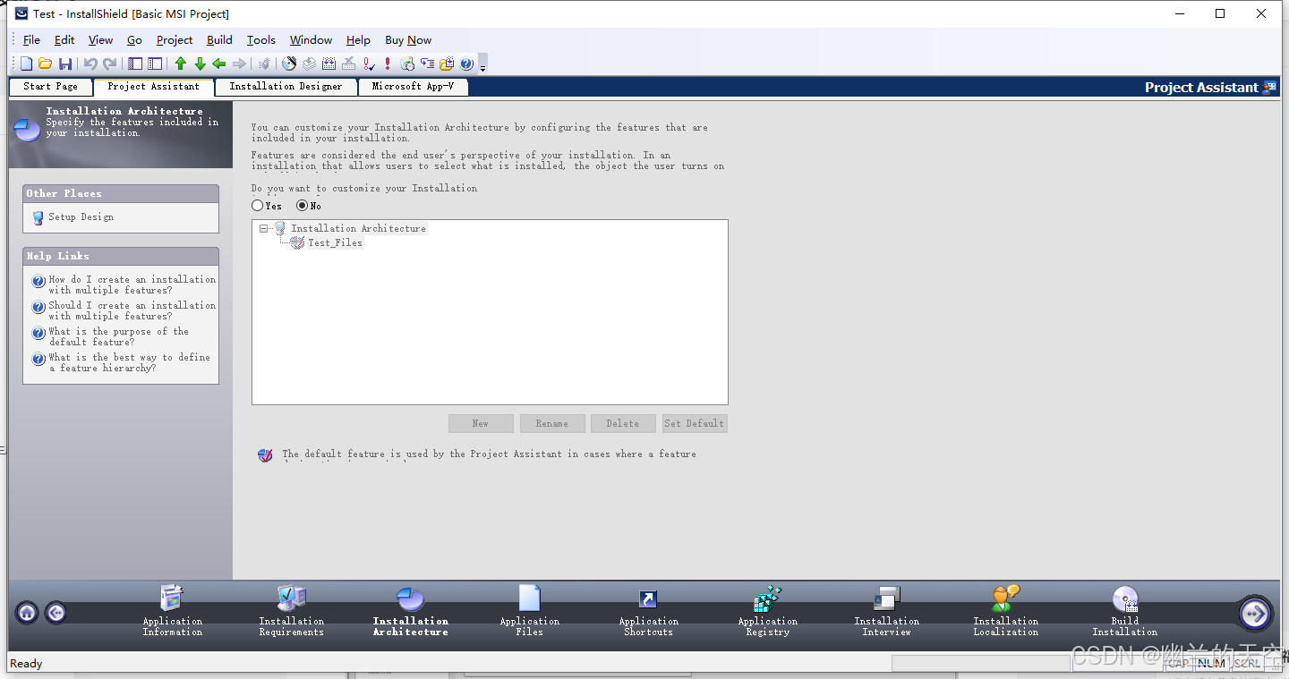Open 'best way to define a feature hierarchy' link
The width and height of the screenshot is (1289, 679).
pyautogui.click(x=129, y=362)
